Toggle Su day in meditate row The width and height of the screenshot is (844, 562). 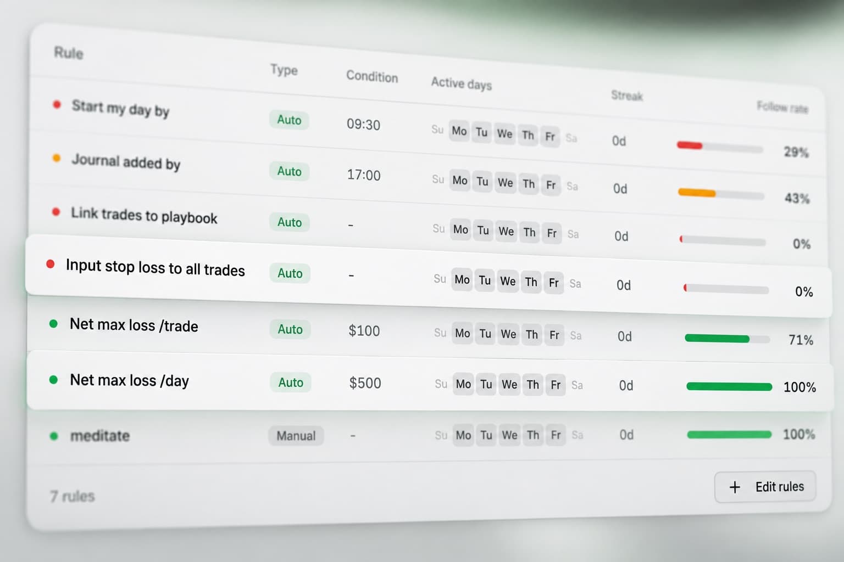[441, 435]
